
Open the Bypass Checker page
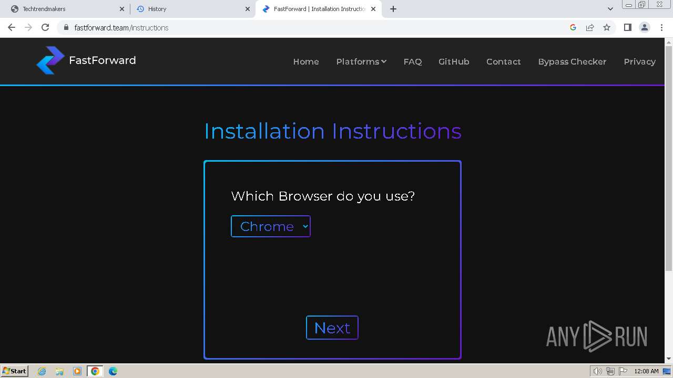(572, 61)
